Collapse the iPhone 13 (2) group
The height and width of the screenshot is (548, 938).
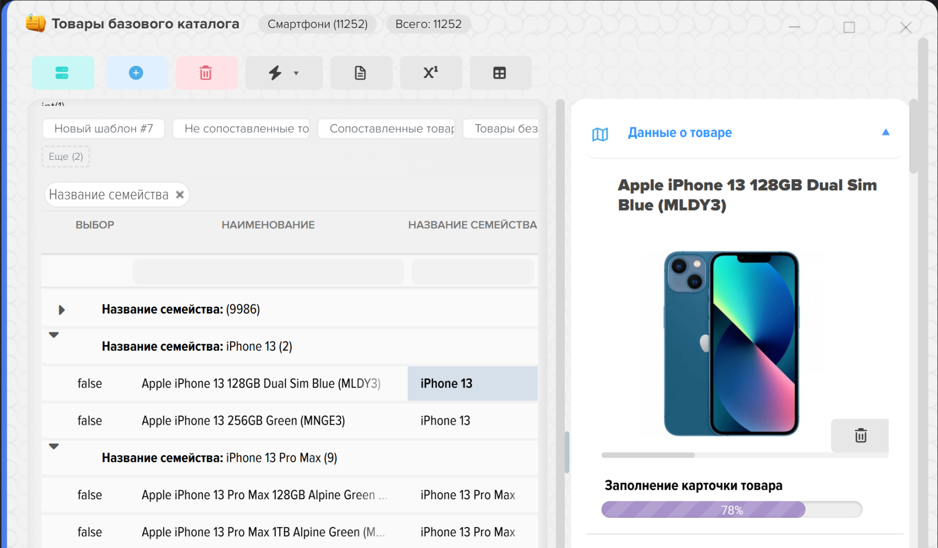[x=54, y=335]
